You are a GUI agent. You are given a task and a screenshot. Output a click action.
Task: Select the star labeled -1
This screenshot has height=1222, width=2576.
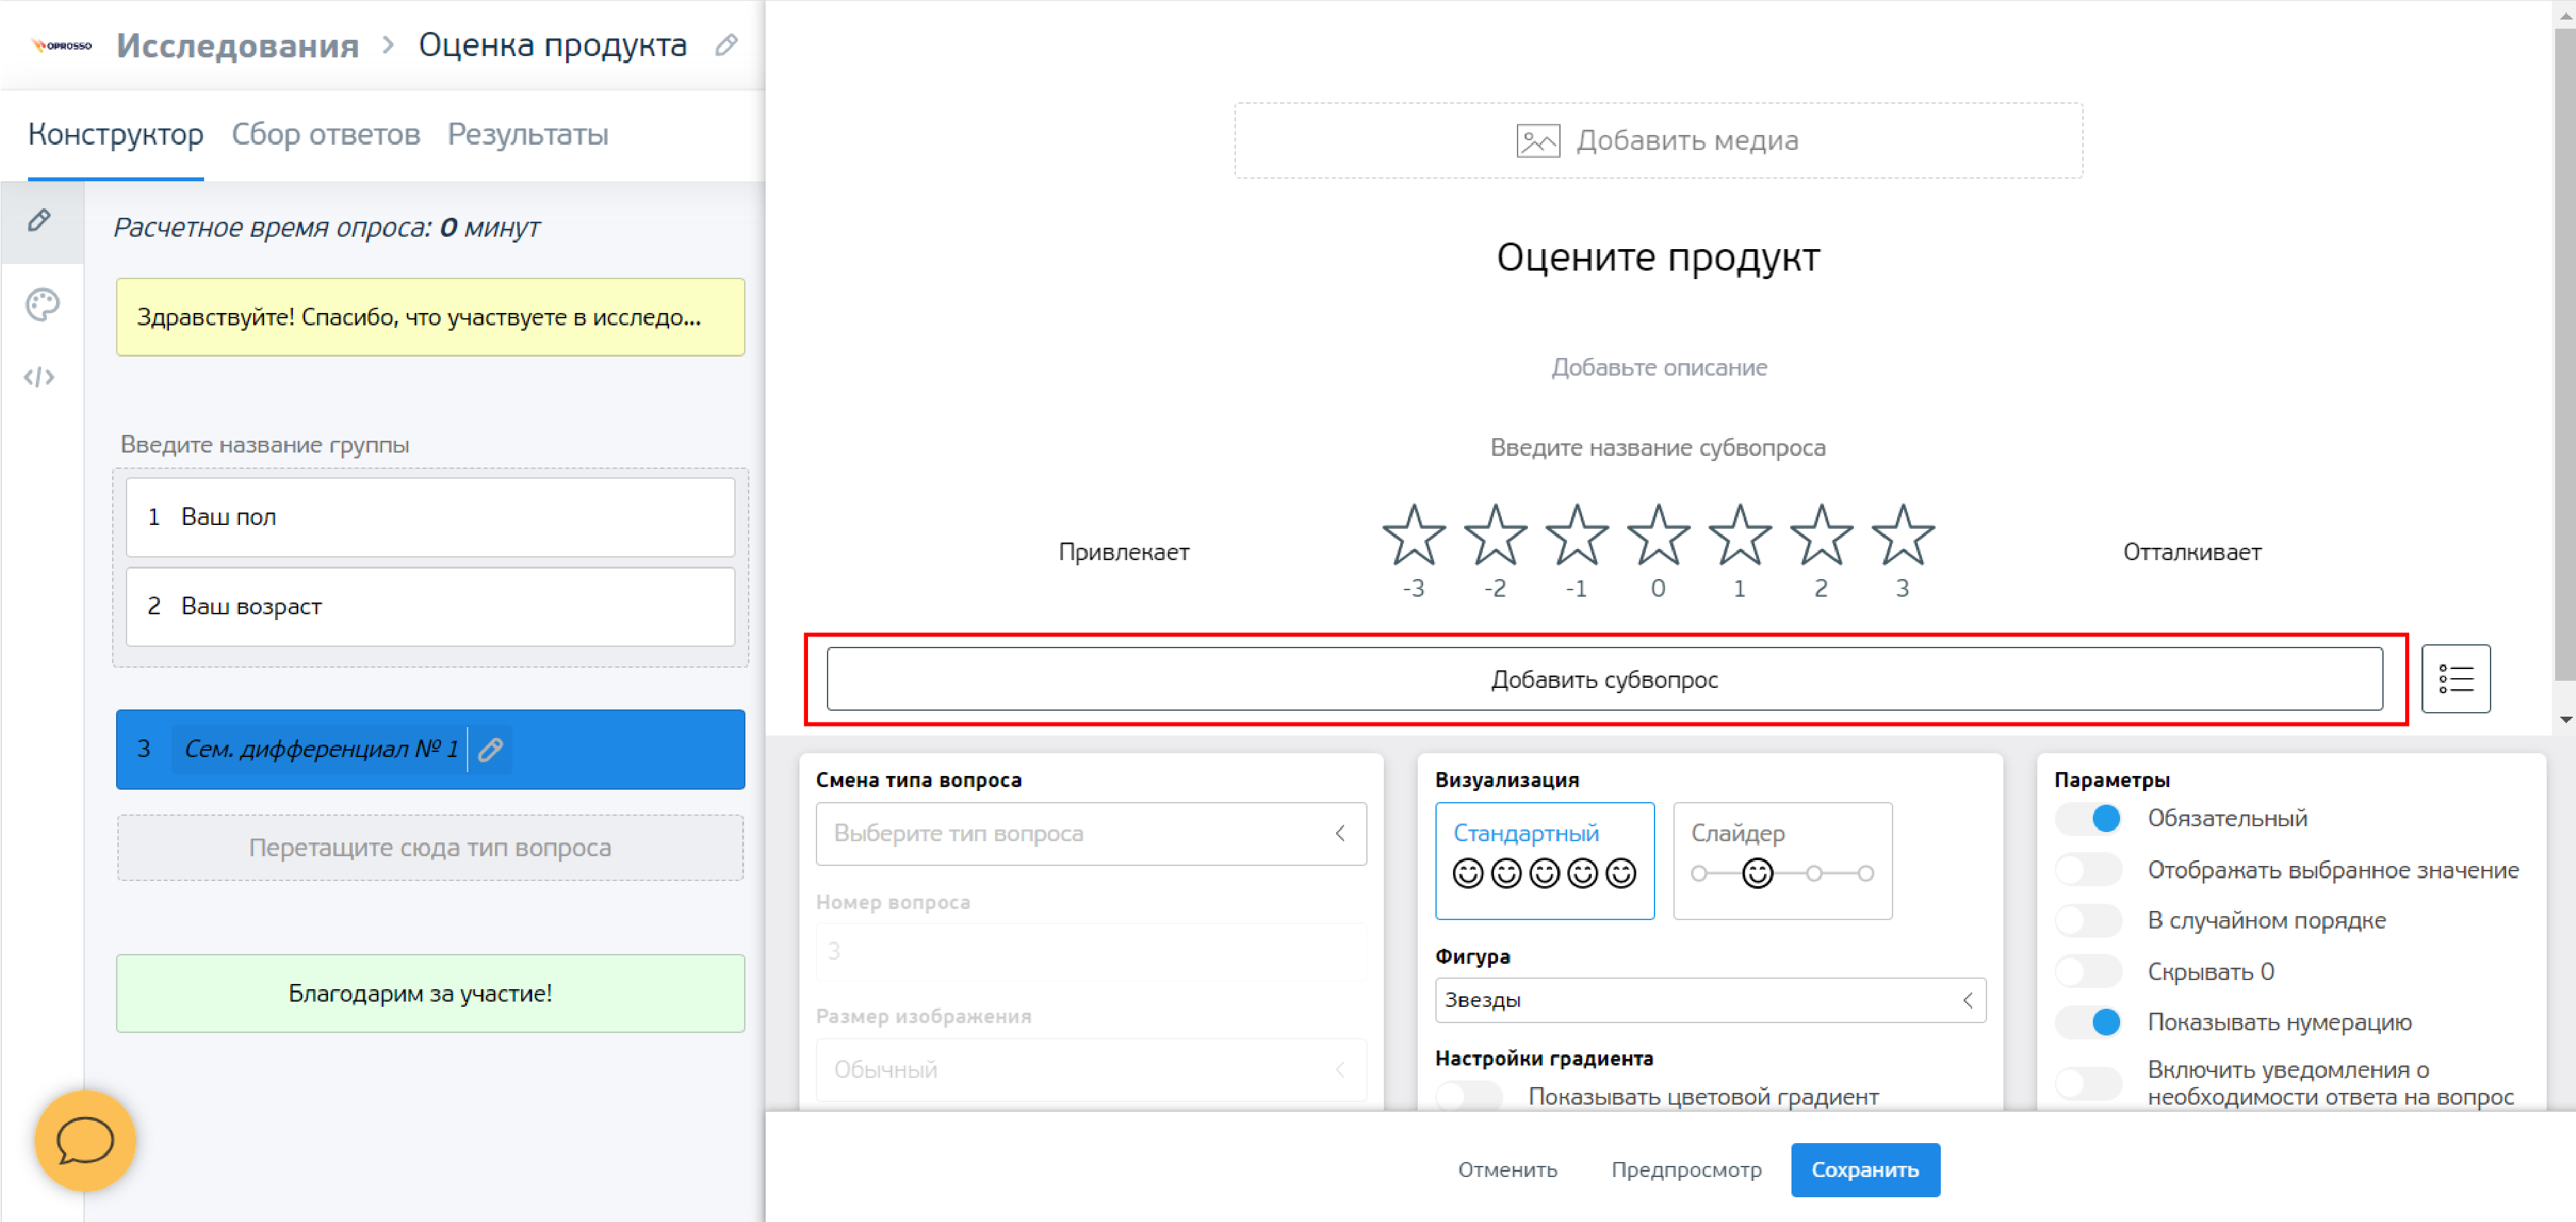click(x=1577, y=536)
